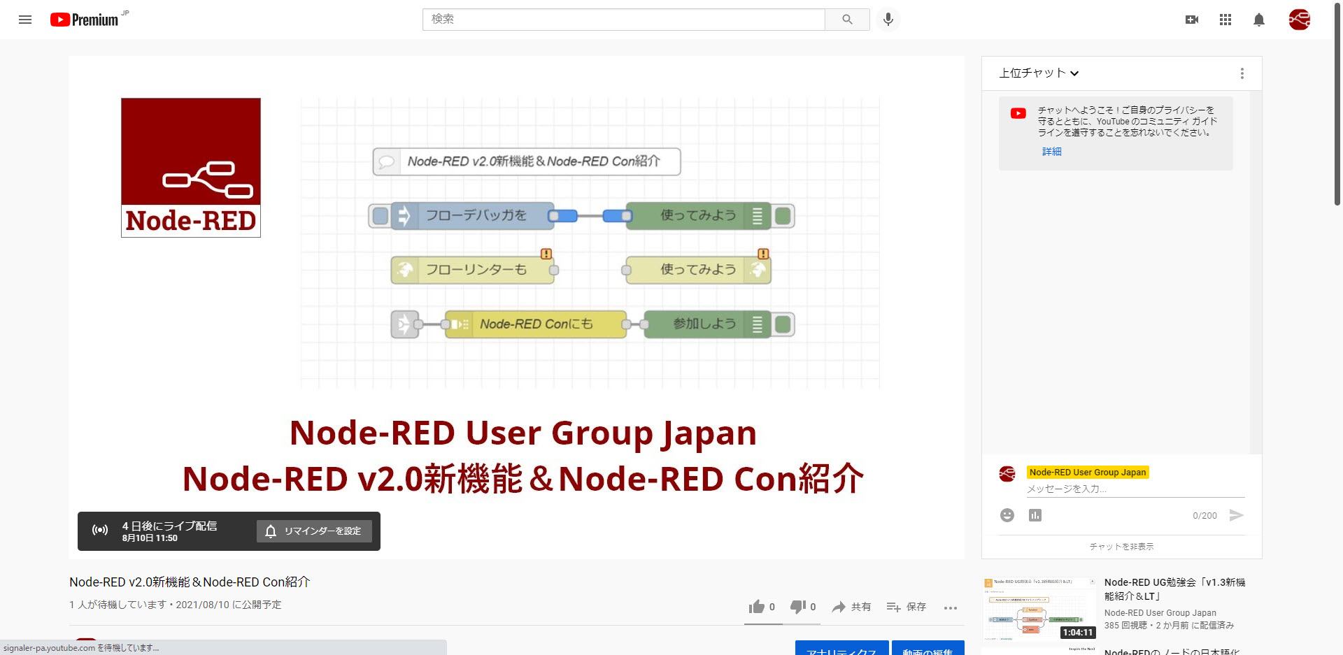Open the hamburger guide menu

[25, 20]
